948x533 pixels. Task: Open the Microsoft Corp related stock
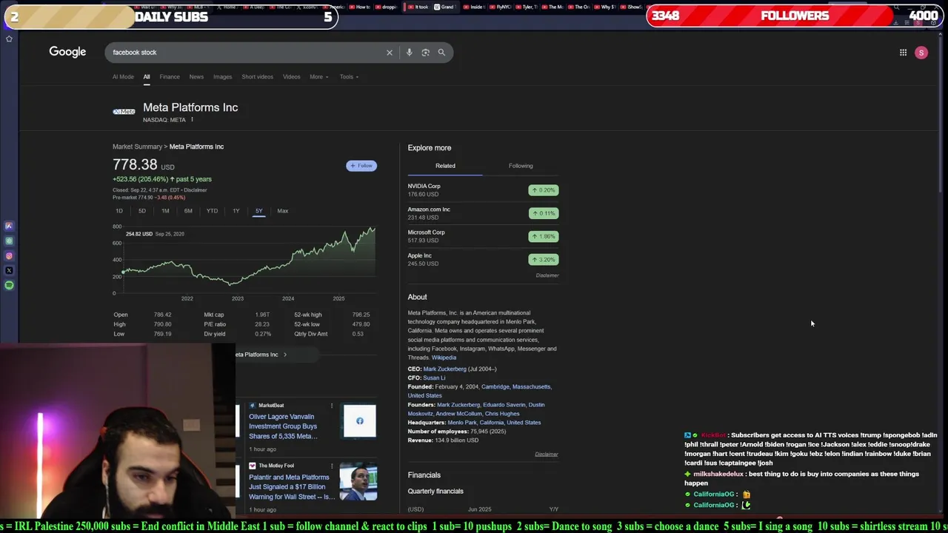[x=483, y=236]
